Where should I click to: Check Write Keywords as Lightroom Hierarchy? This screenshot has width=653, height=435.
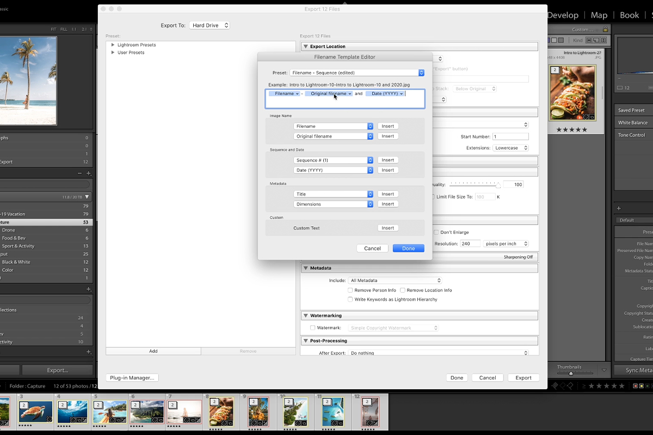click(350, 299)
